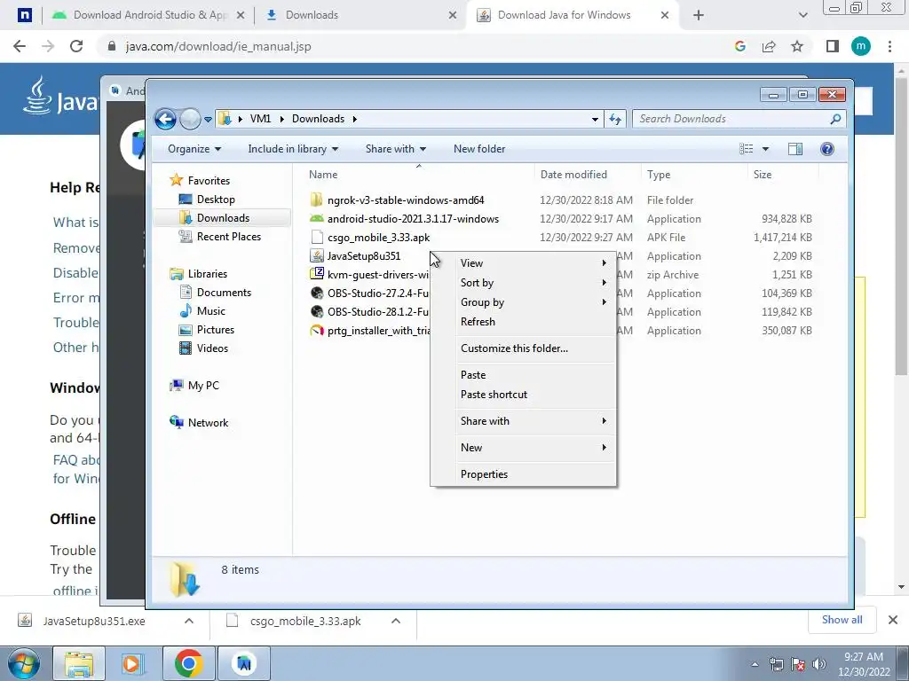The image size is (909, 681).
Task: Select csgo_mobile_3.33.apk file in list
Action: click(378, 238)
